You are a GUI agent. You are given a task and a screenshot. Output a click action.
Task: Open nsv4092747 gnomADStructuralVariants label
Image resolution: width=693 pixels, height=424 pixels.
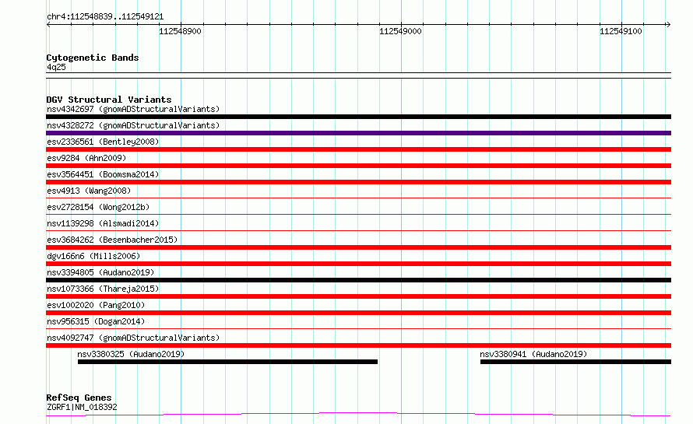tap(133, 338)
